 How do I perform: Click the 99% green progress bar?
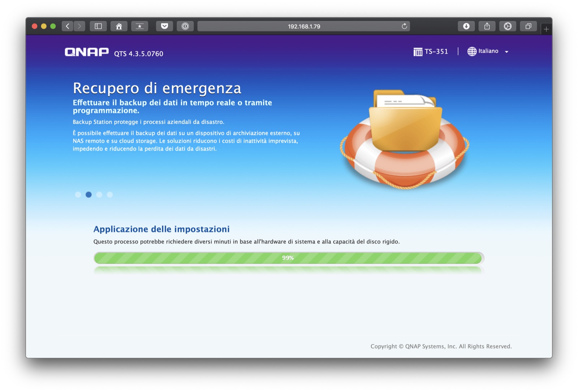click(x=289, y=258)
